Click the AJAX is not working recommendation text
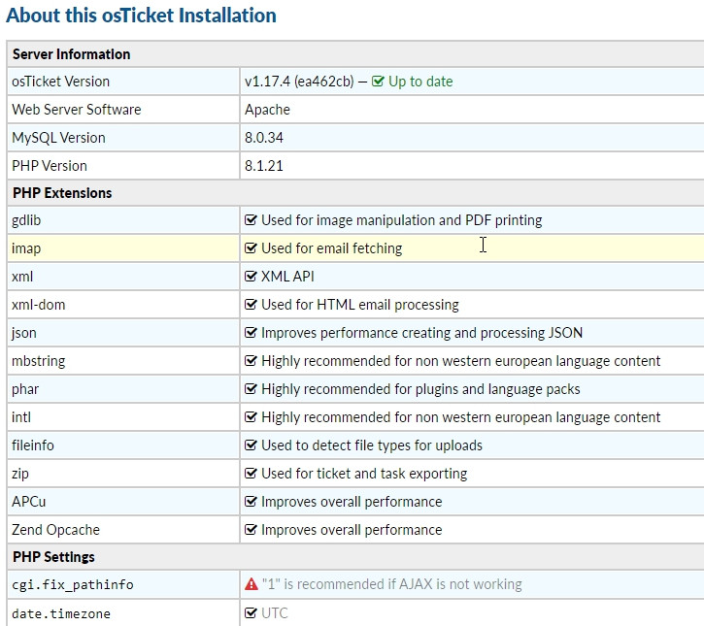The image size is (704, 626). [x=392, y=584]
